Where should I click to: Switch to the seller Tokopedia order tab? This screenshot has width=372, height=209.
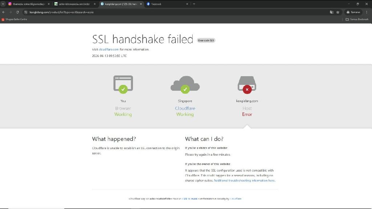click(x=74, y=4)
